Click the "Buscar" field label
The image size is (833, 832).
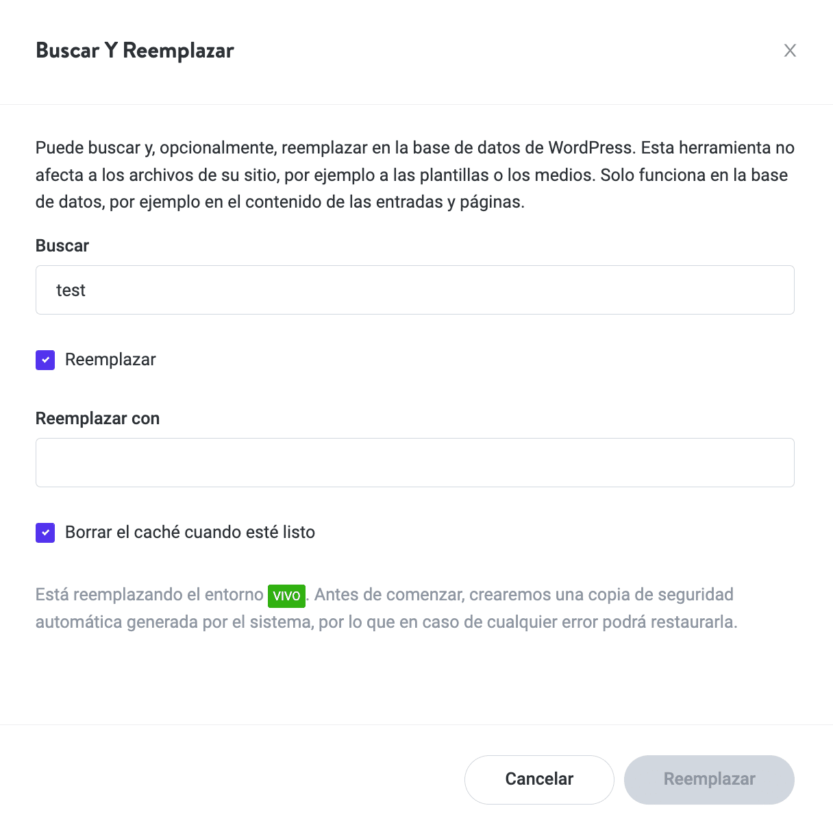pyautogui.click(x=62, y=246)
